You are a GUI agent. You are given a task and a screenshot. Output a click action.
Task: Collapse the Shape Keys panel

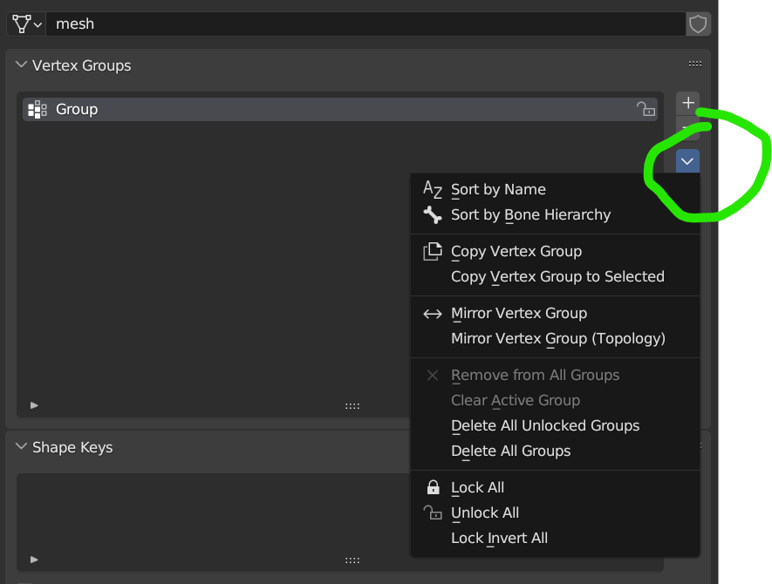pos(21,446)
